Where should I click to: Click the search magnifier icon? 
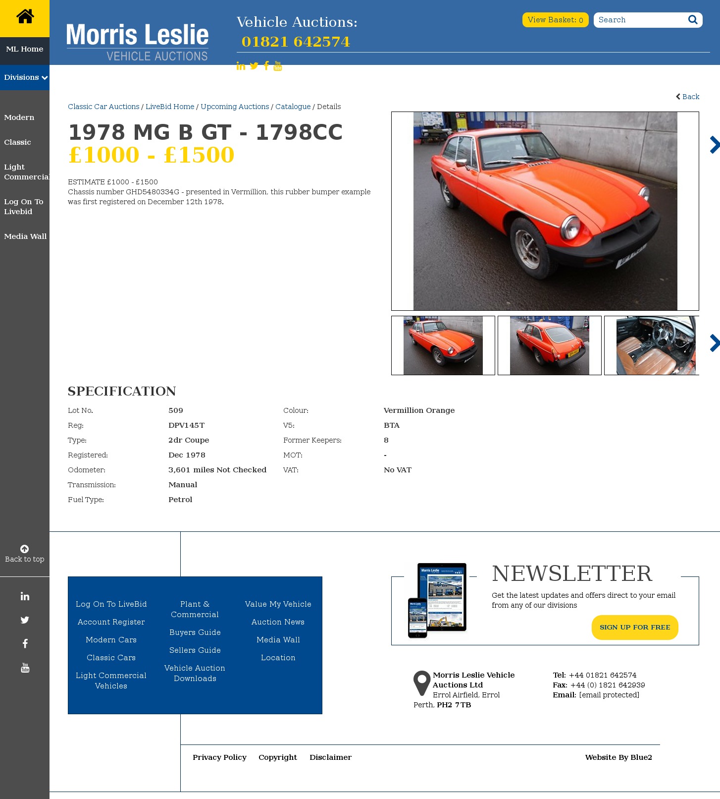[693, 20]
